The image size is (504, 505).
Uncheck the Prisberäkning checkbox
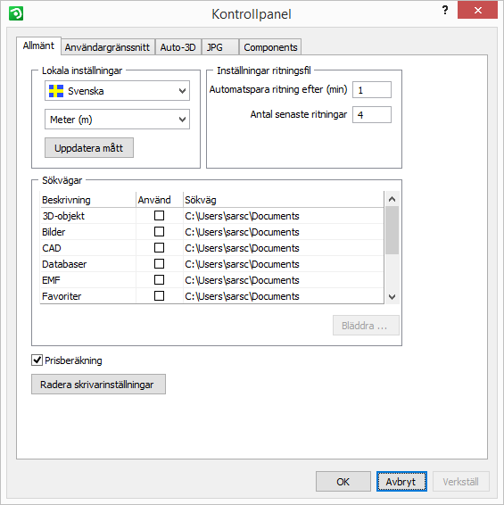[x=37, y=360]
